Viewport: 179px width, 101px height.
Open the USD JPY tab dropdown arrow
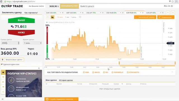click(101, 13)
